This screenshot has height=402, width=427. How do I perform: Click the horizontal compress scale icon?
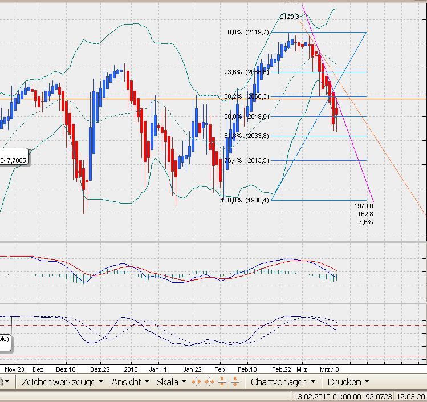pos(209,382)
